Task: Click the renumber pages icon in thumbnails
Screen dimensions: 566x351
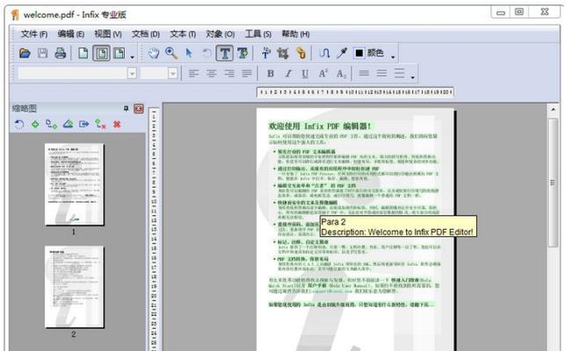Action: 52,125
